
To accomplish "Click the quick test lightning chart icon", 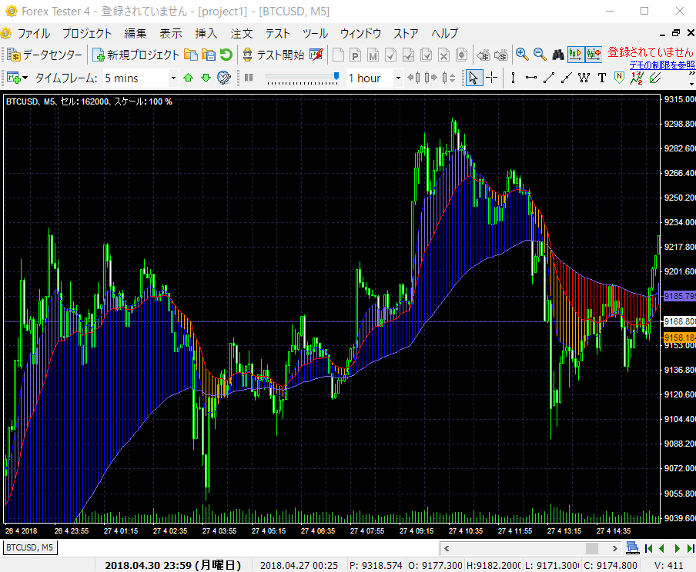I will [x=316, y=55].
